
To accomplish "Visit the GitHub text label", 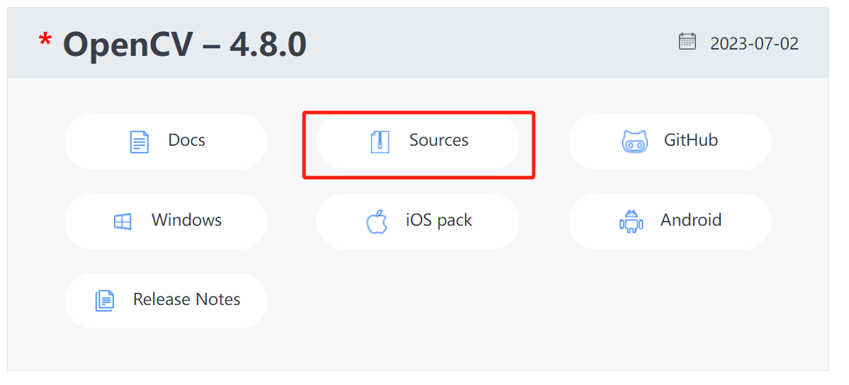I will coord(691,140).
